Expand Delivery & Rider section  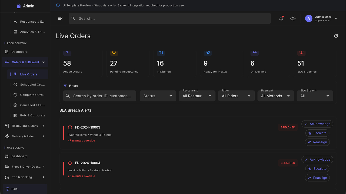(x=25, y=136)
